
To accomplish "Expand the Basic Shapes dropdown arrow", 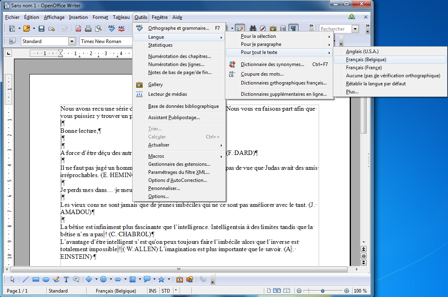I will (x=96, y=279).
